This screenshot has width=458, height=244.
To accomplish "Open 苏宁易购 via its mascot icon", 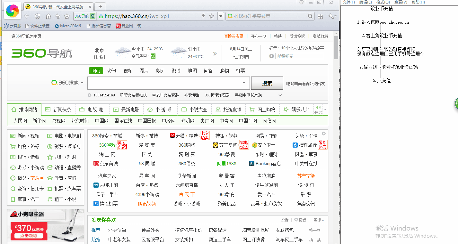I will pos(216,145).
